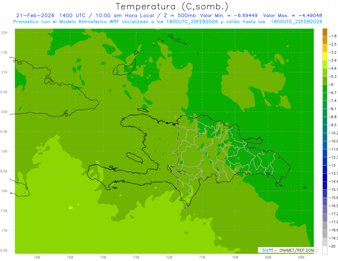Click the "17N" latitude axis label
The height and width of the screenshot is (261, 338).
click(5, 231)
